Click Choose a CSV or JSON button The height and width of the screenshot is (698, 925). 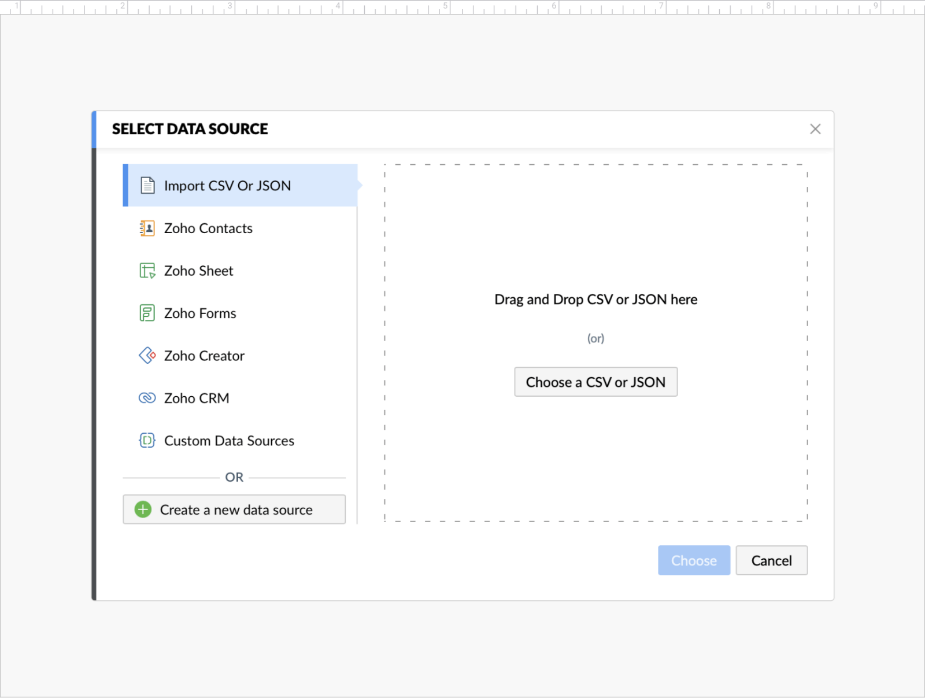pyautogui.click(x=595, y=382)
